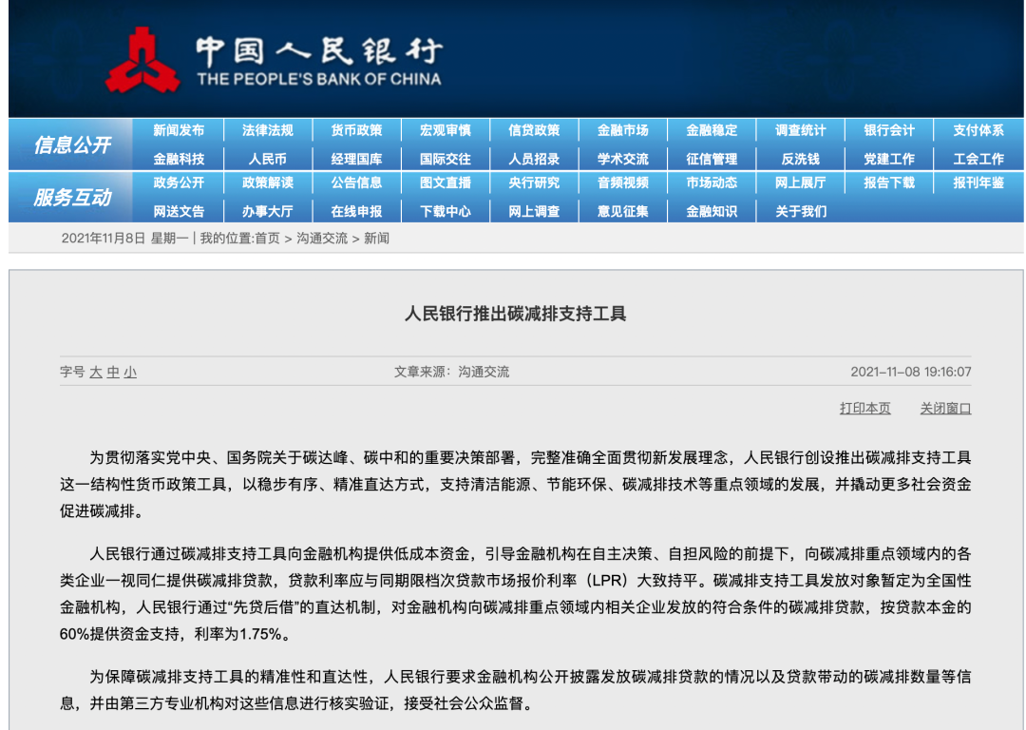Click article title 人民银行推出碳减排支持工具
Screen dimensions: 1026x730
(516, 314)
